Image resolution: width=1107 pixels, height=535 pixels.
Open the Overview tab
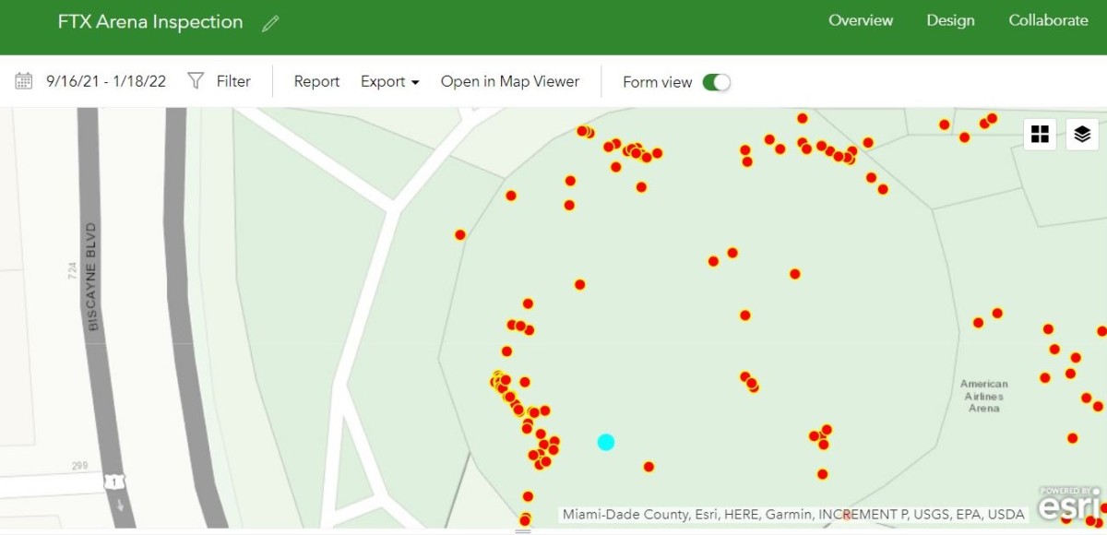861,20
